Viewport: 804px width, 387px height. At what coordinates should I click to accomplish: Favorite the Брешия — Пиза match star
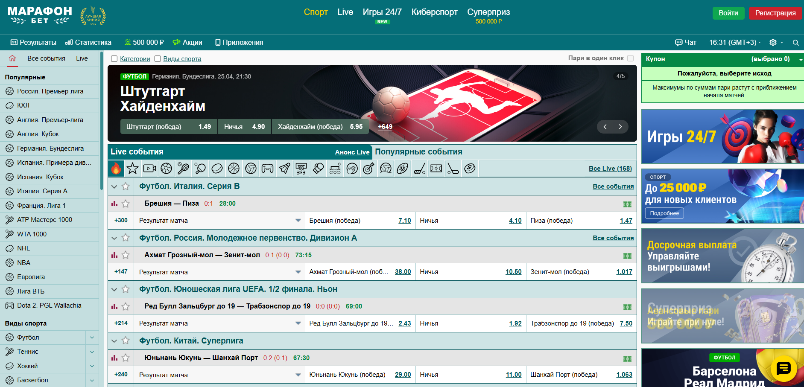[x=126, y=204]
